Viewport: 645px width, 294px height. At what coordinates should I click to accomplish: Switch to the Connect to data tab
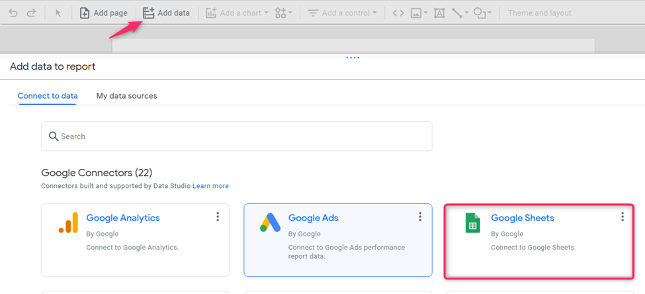pyautogui.click(x=48, y=96)
